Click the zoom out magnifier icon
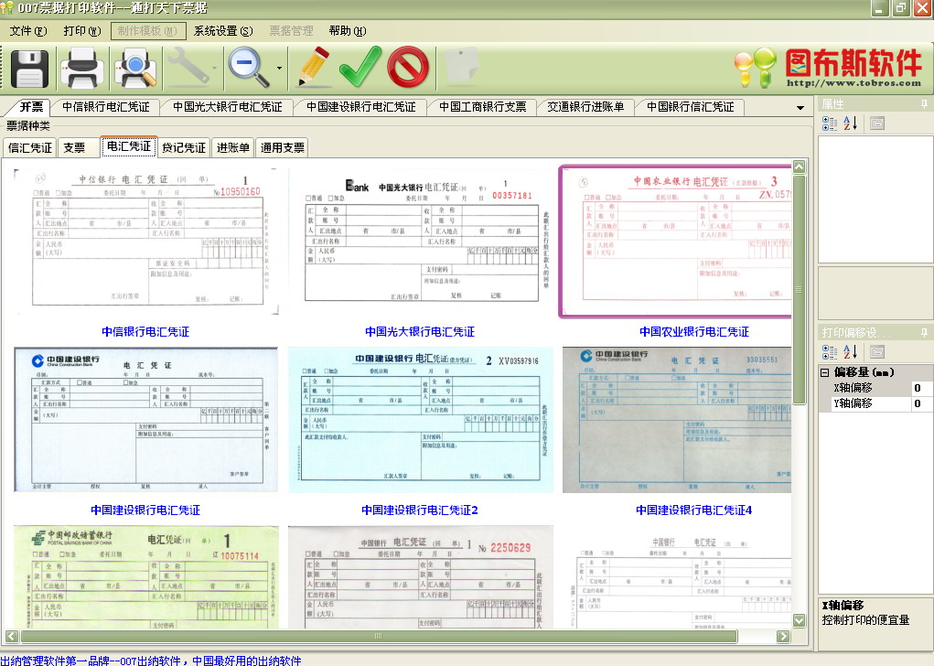This screenshot has width=934, height=666. 249,68
